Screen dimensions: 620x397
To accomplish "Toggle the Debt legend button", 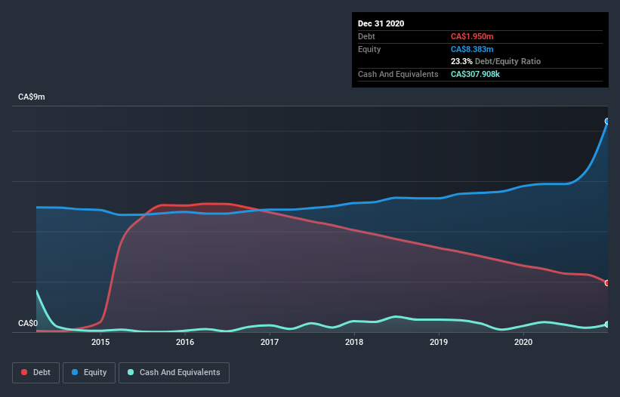I will tap(36, 373).
